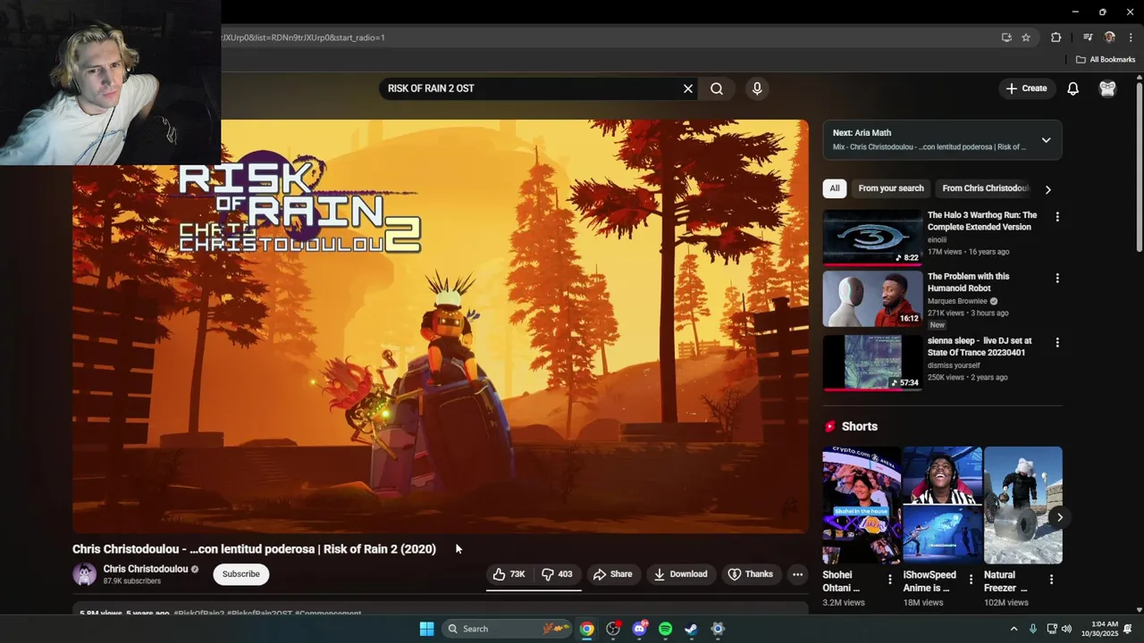The width and height of the screenshot is (1144, 643).
Task: Download the video
Action: coord(680,574)
